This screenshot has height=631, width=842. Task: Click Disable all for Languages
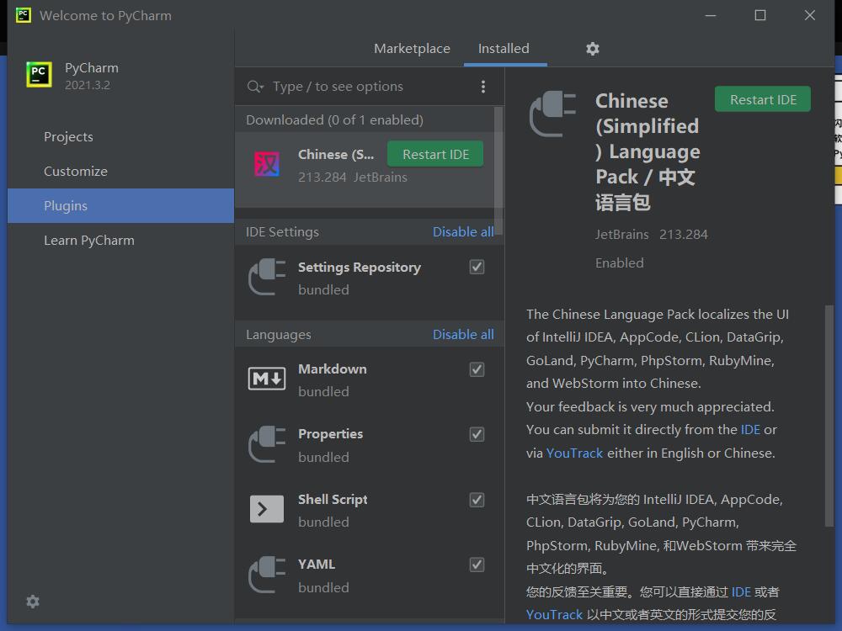coord(463,334)
